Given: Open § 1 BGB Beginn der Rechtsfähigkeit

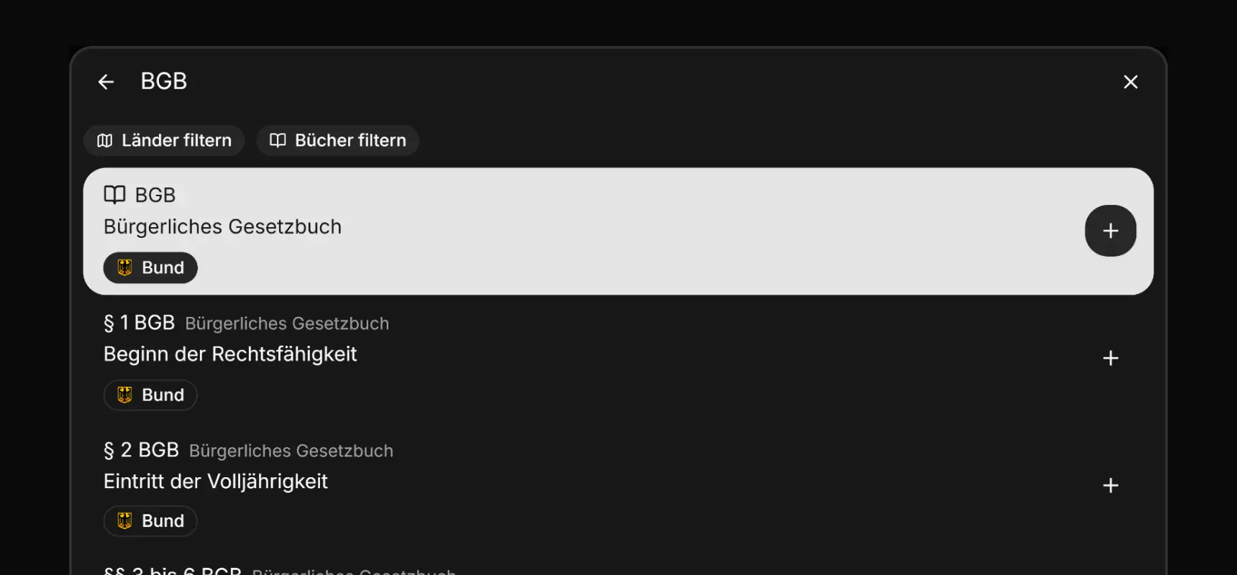Looking at the screenshot, I should point(230,354).
